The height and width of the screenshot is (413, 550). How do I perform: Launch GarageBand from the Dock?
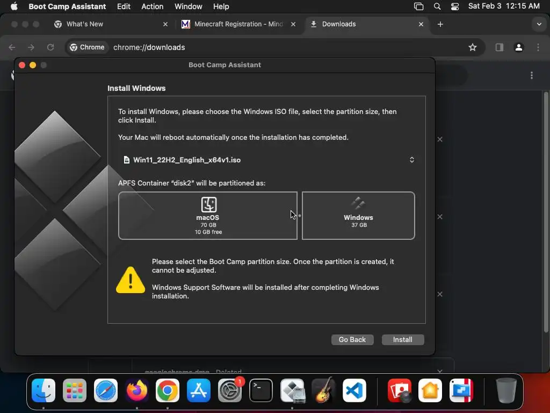click(x=323, y=390)
